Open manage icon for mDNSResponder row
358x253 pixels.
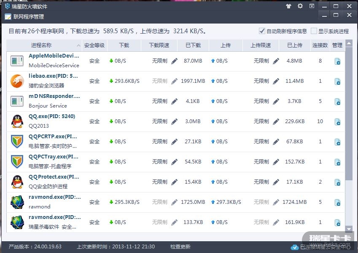click(337, 101)
